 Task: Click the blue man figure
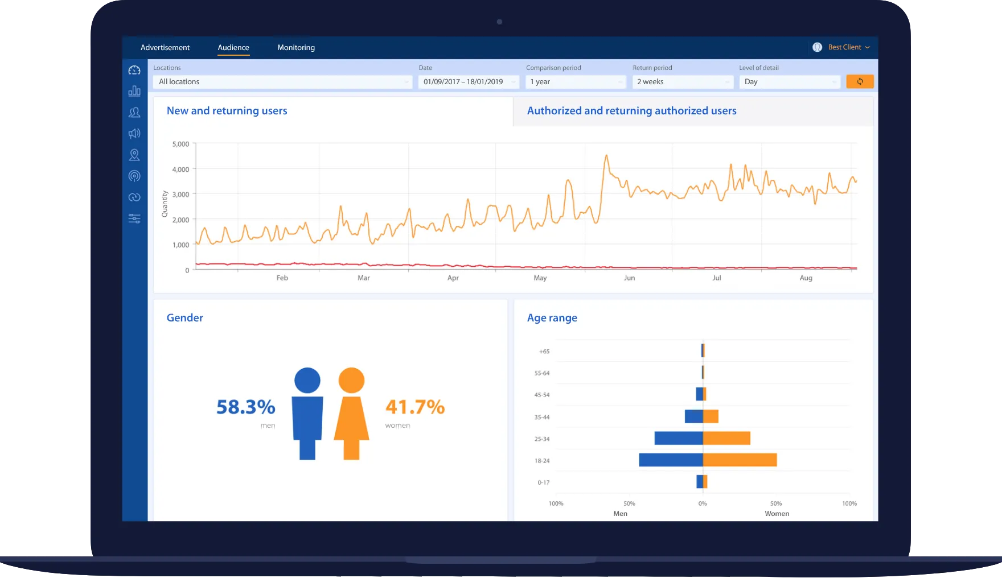pos(307,414)
